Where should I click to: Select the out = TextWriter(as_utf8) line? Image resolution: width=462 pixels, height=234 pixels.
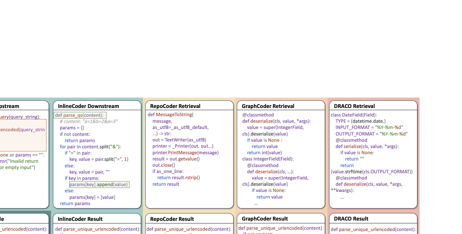tap(179, 140)
